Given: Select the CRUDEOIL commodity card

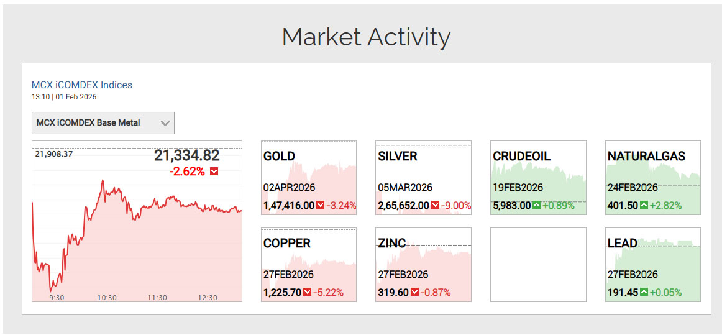Looking at the screenshot, I should pyautogui.click(x=538, y=177).
